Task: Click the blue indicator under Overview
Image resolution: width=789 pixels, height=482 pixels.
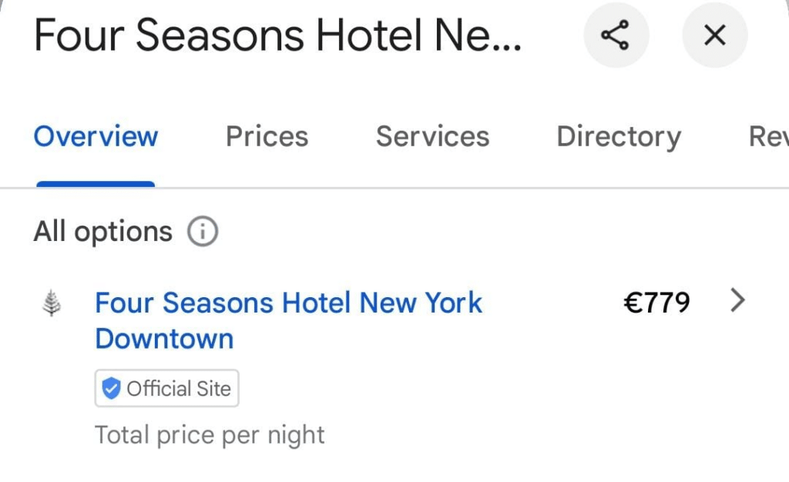Action: [96, 184]
